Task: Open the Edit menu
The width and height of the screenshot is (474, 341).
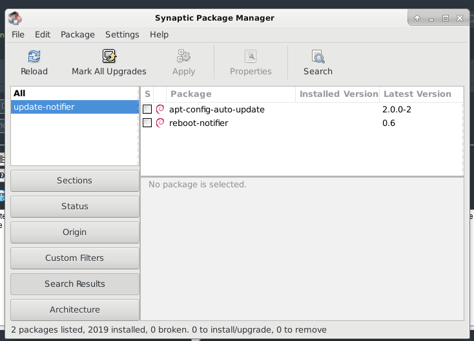Action: (43, 34)
